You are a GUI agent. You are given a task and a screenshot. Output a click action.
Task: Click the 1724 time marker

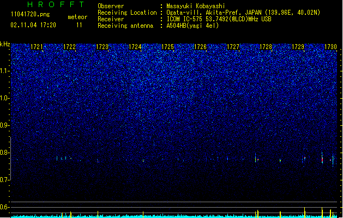[x=135, y=46]
